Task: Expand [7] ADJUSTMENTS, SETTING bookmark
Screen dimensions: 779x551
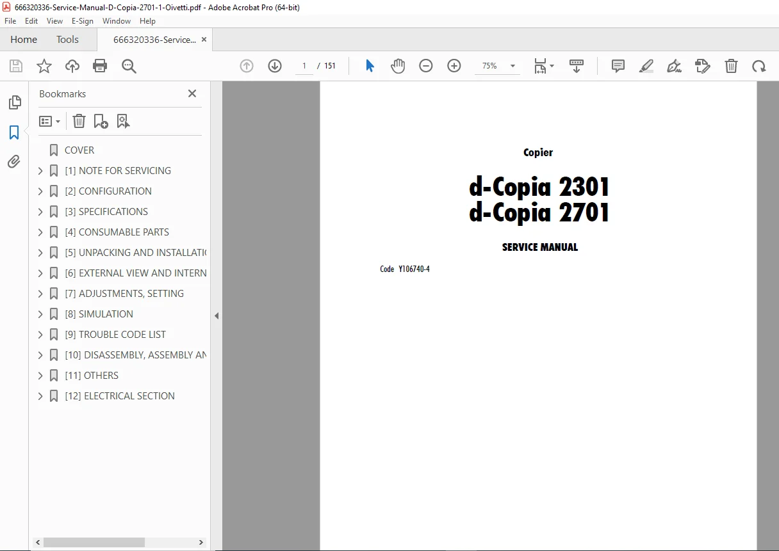Action: tap(40, 294)
